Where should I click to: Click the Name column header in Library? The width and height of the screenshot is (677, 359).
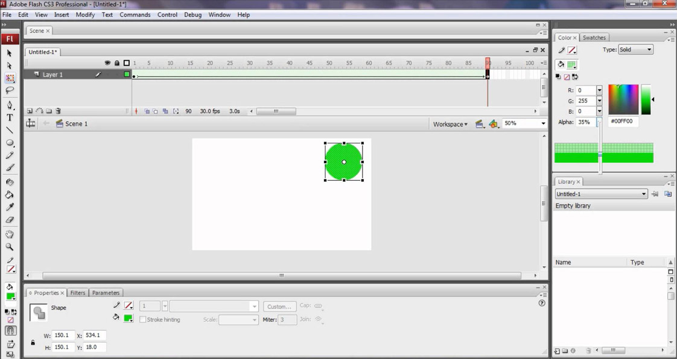pyautogui.click(x=590, y=262)
